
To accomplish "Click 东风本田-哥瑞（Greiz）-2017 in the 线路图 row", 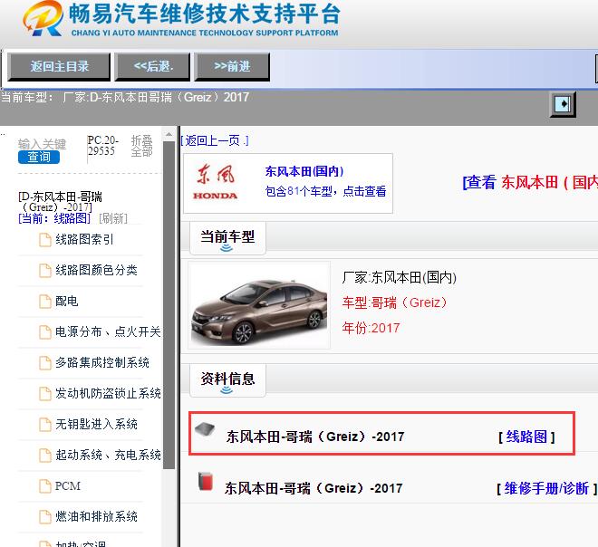I will [x=315, y=437].
